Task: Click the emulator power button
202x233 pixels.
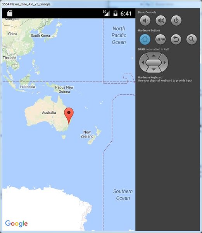Action: (x=176, y=20)
